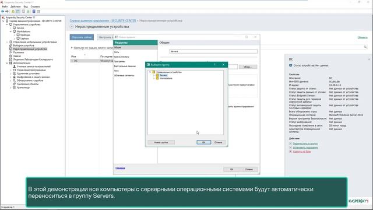The image size is (373, 210).
Task: Click the Задачи clipboard icon in the tree
Action: coord(10,56)
